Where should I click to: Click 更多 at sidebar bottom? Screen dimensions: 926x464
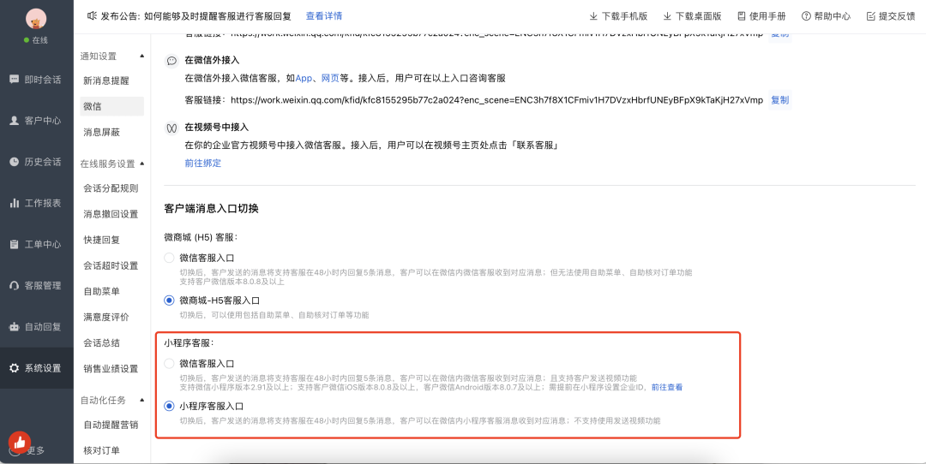pos(35,450)
